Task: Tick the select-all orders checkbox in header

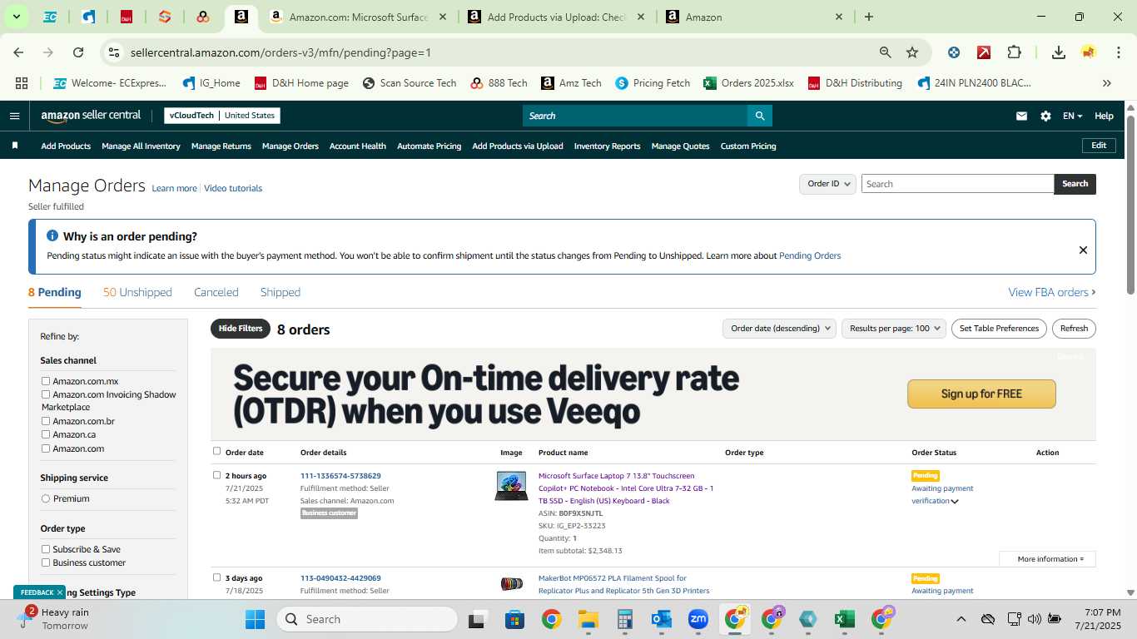Action: [216, 451]
